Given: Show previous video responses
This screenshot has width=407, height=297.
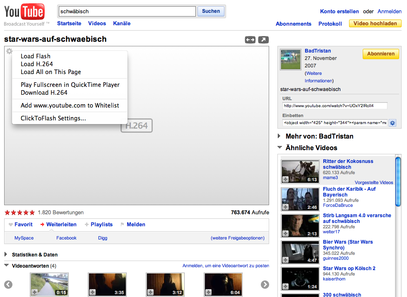Looking at the screenshot, I should (8, 285).
